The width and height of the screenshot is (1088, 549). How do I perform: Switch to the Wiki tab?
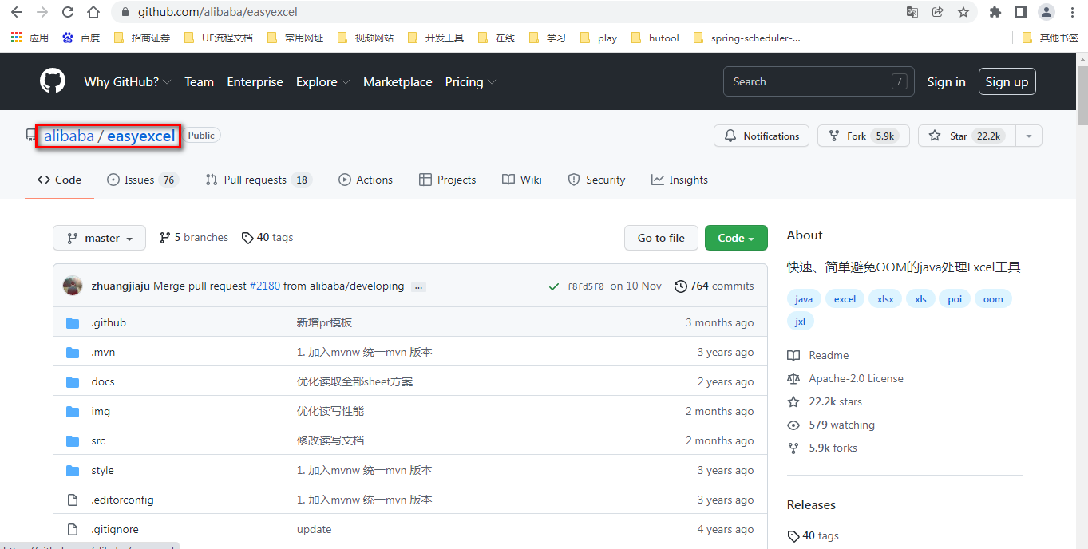tap(522, 180)
